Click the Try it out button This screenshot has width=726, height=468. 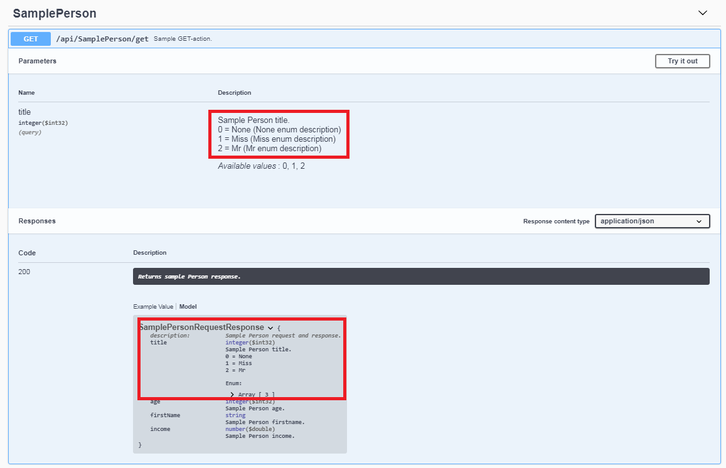682,61
